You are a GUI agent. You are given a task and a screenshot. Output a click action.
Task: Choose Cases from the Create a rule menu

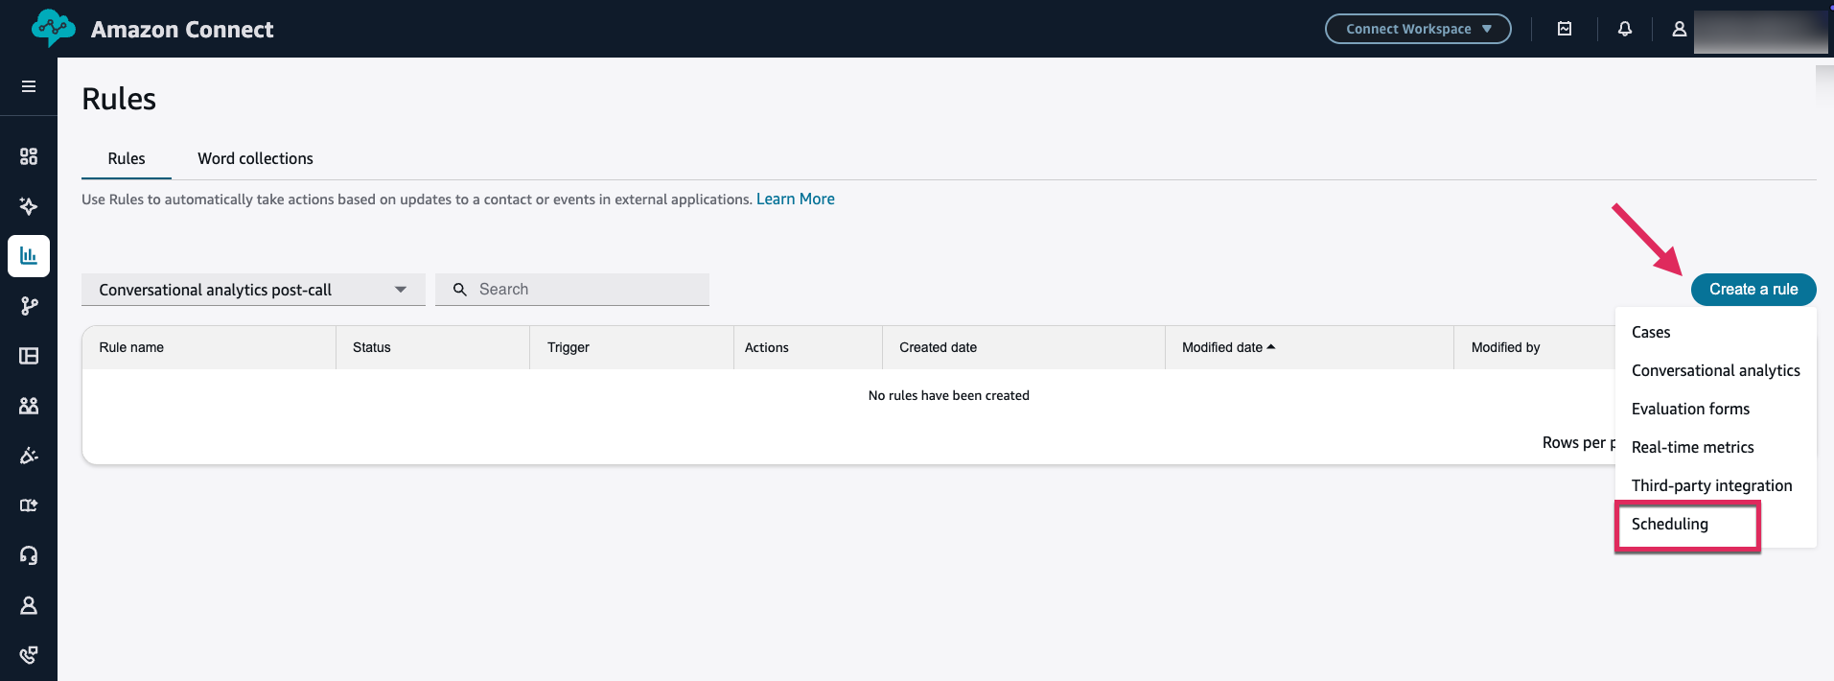1651,332
